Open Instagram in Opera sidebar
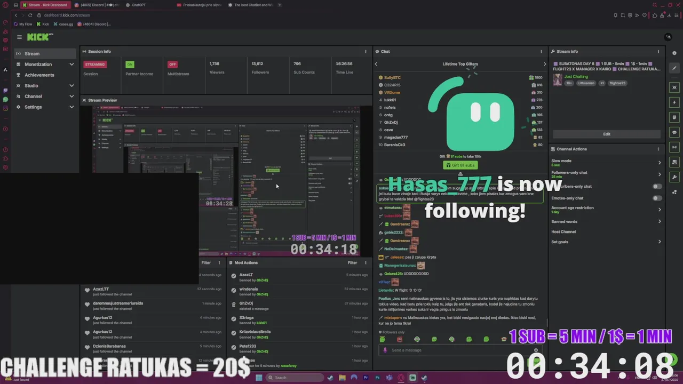The height and width of the screenshot is (384, 683). 5,108
